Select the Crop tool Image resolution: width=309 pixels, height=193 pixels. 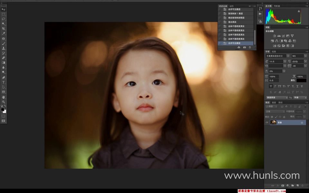(x=3, y=29)
